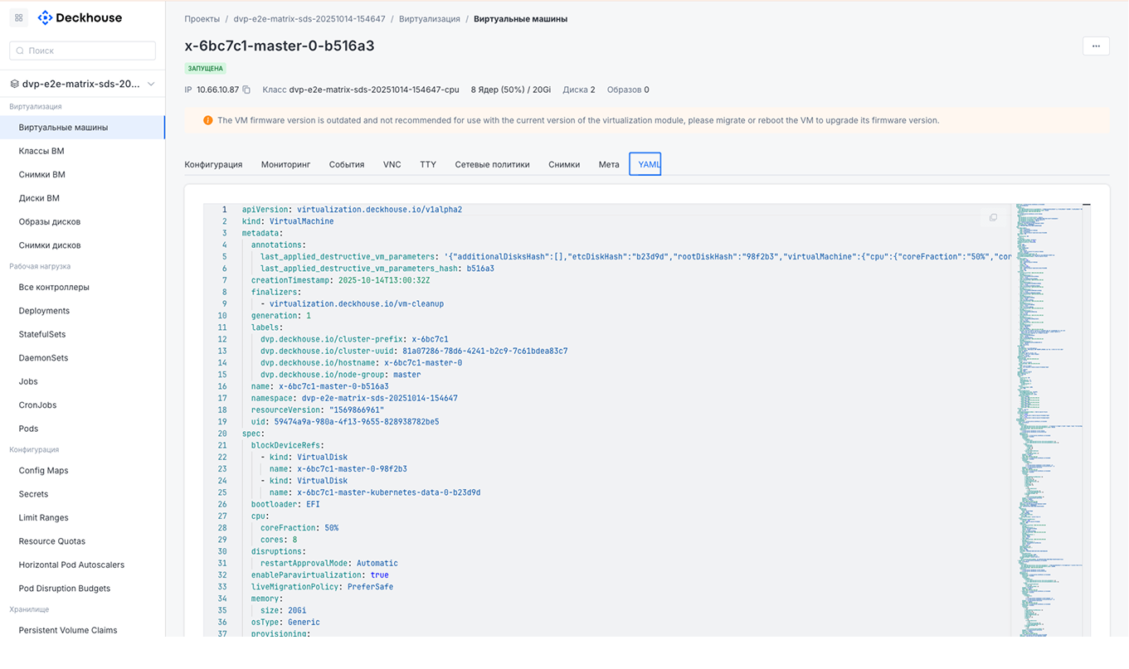Switch to the Конфигурация tab
Image resolution: width=1129 pixels, height=669 pixels.
coord(213,165)
